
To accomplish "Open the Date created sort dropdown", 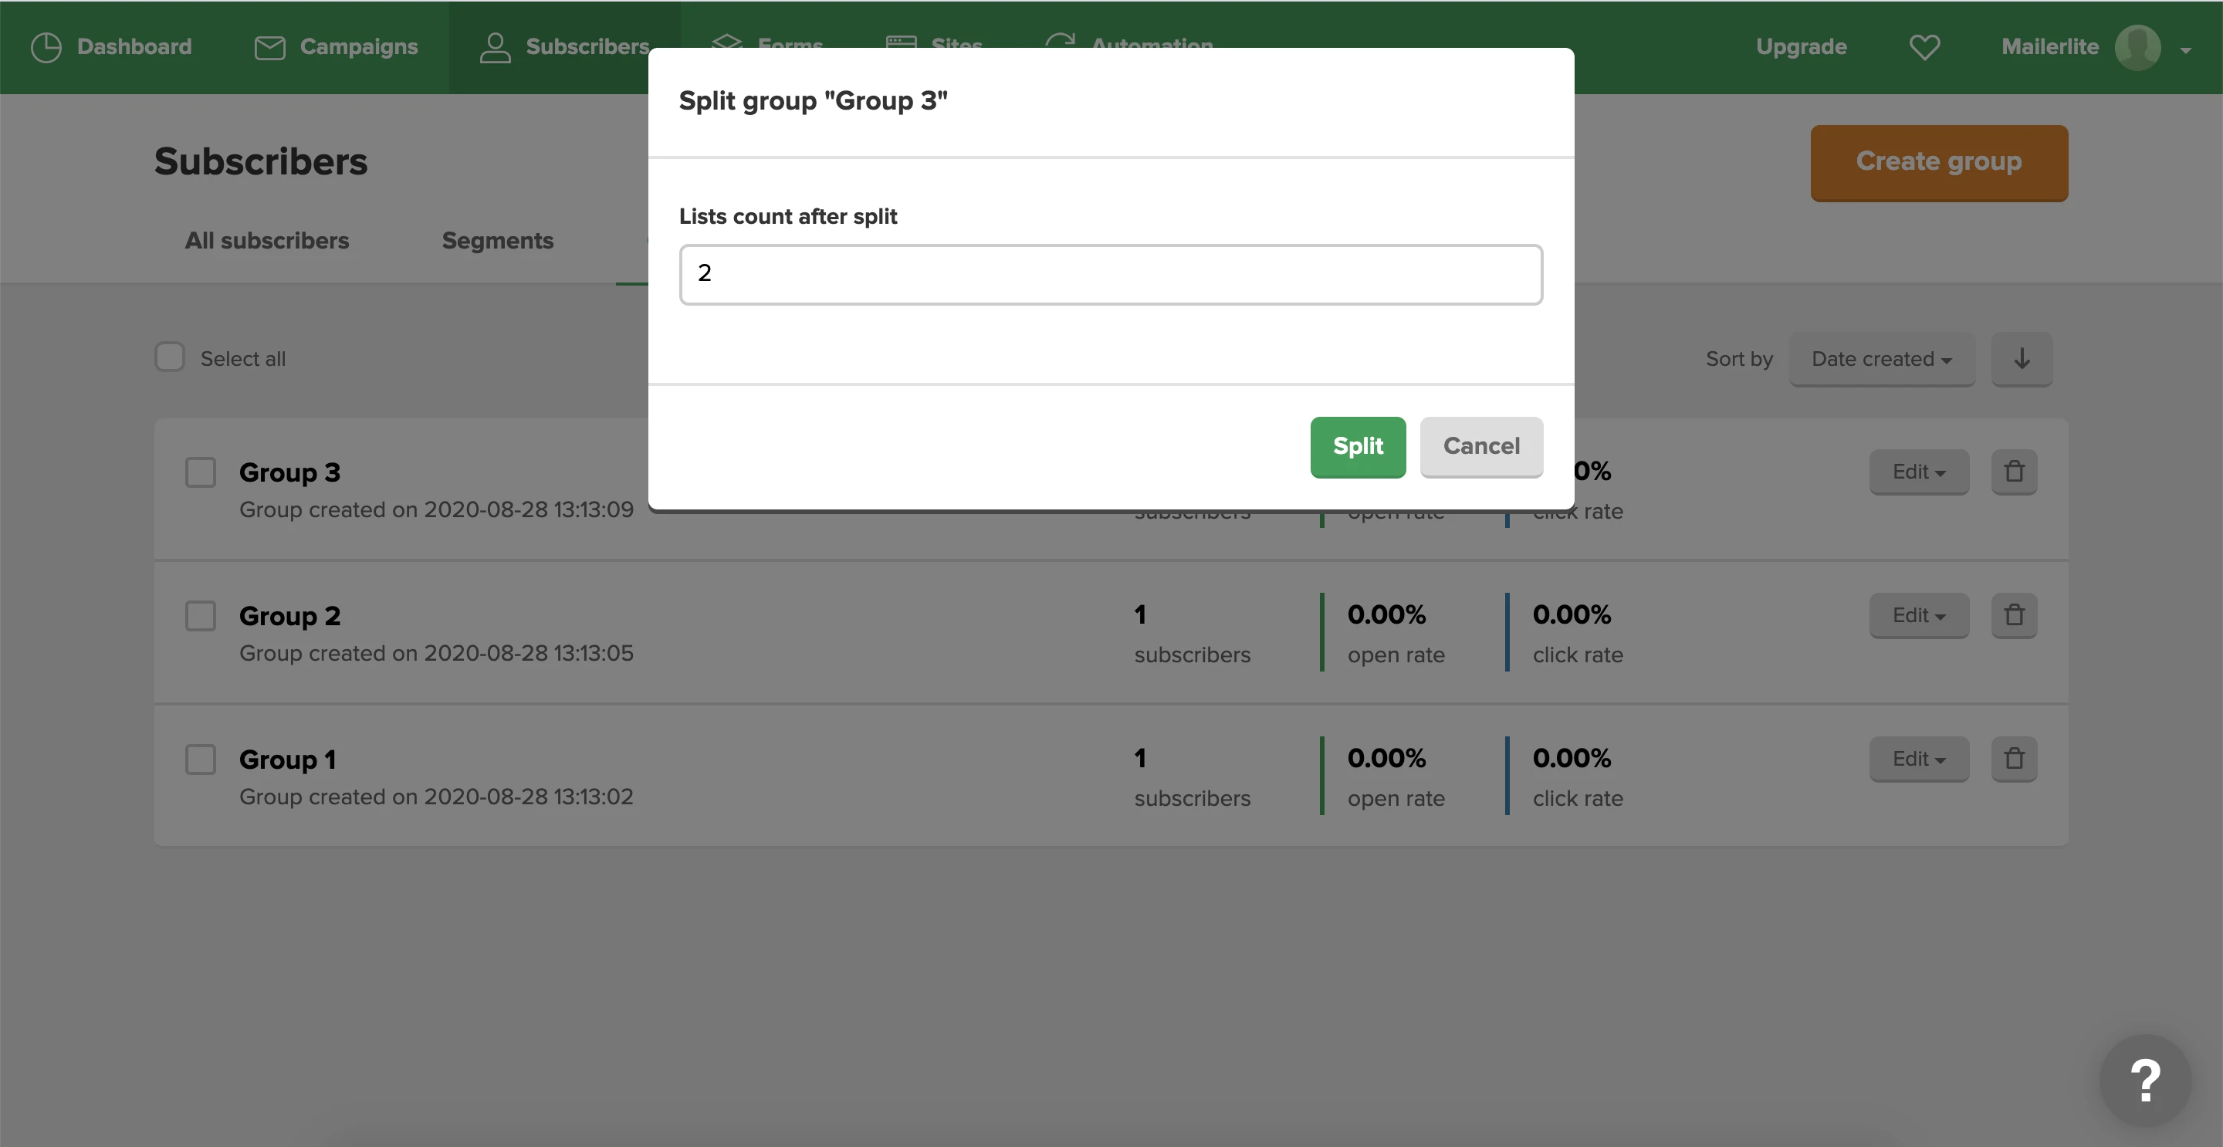I will [1881, 359].
